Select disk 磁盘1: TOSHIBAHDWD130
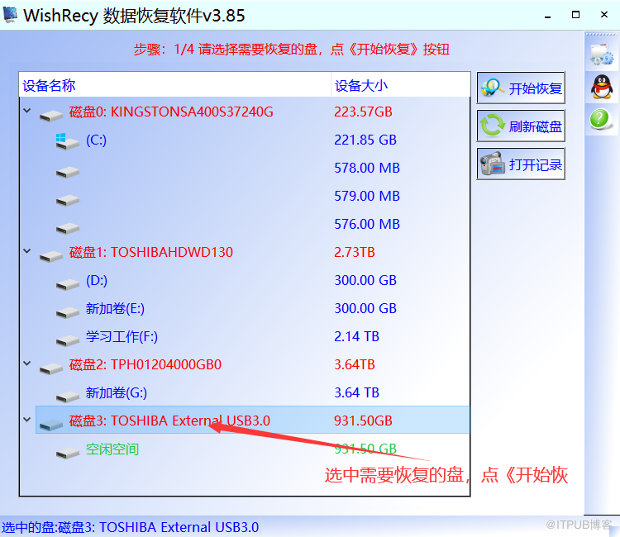 151,252
